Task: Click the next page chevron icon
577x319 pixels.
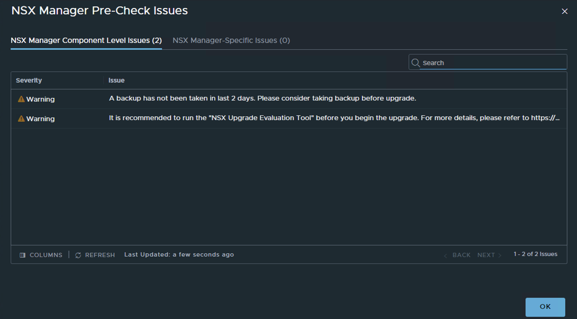Action: pyautogui.click(x=500, y=255)
